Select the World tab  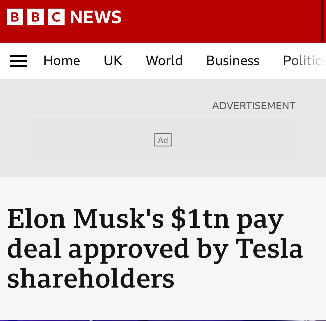point(164,61)
